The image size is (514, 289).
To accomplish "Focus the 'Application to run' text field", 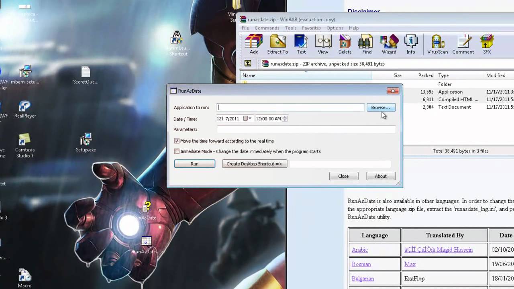I will (x=291, y=107).
